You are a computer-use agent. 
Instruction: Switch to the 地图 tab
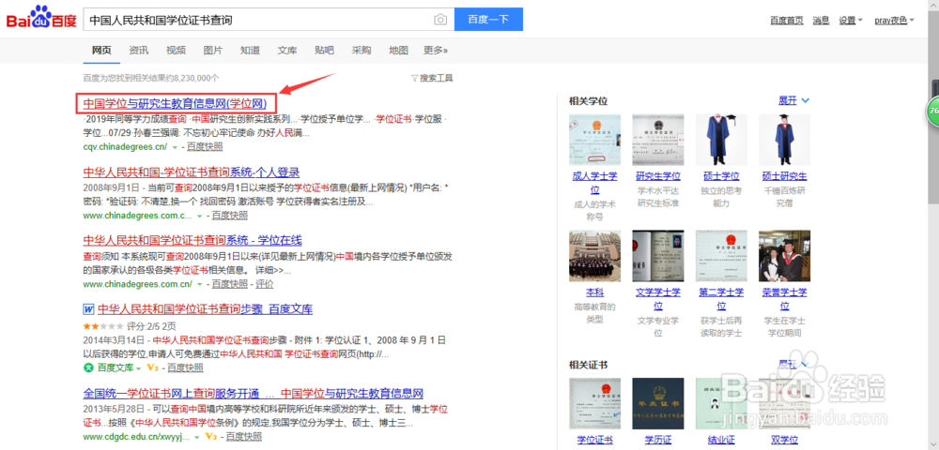(x=398, y=51)
